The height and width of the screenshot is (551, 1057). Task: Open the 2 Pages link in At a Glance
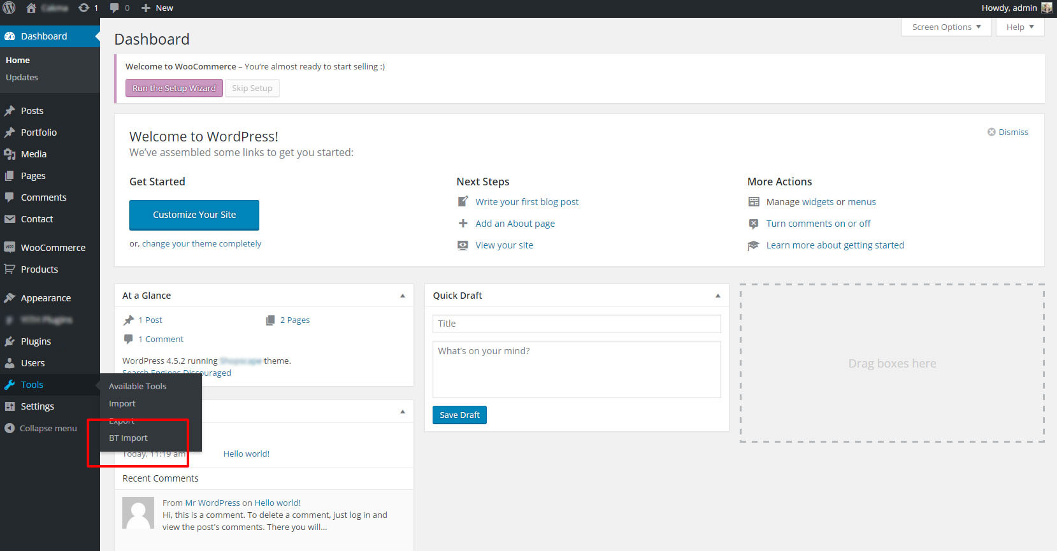pyautogui.click(x=295, y=320)
